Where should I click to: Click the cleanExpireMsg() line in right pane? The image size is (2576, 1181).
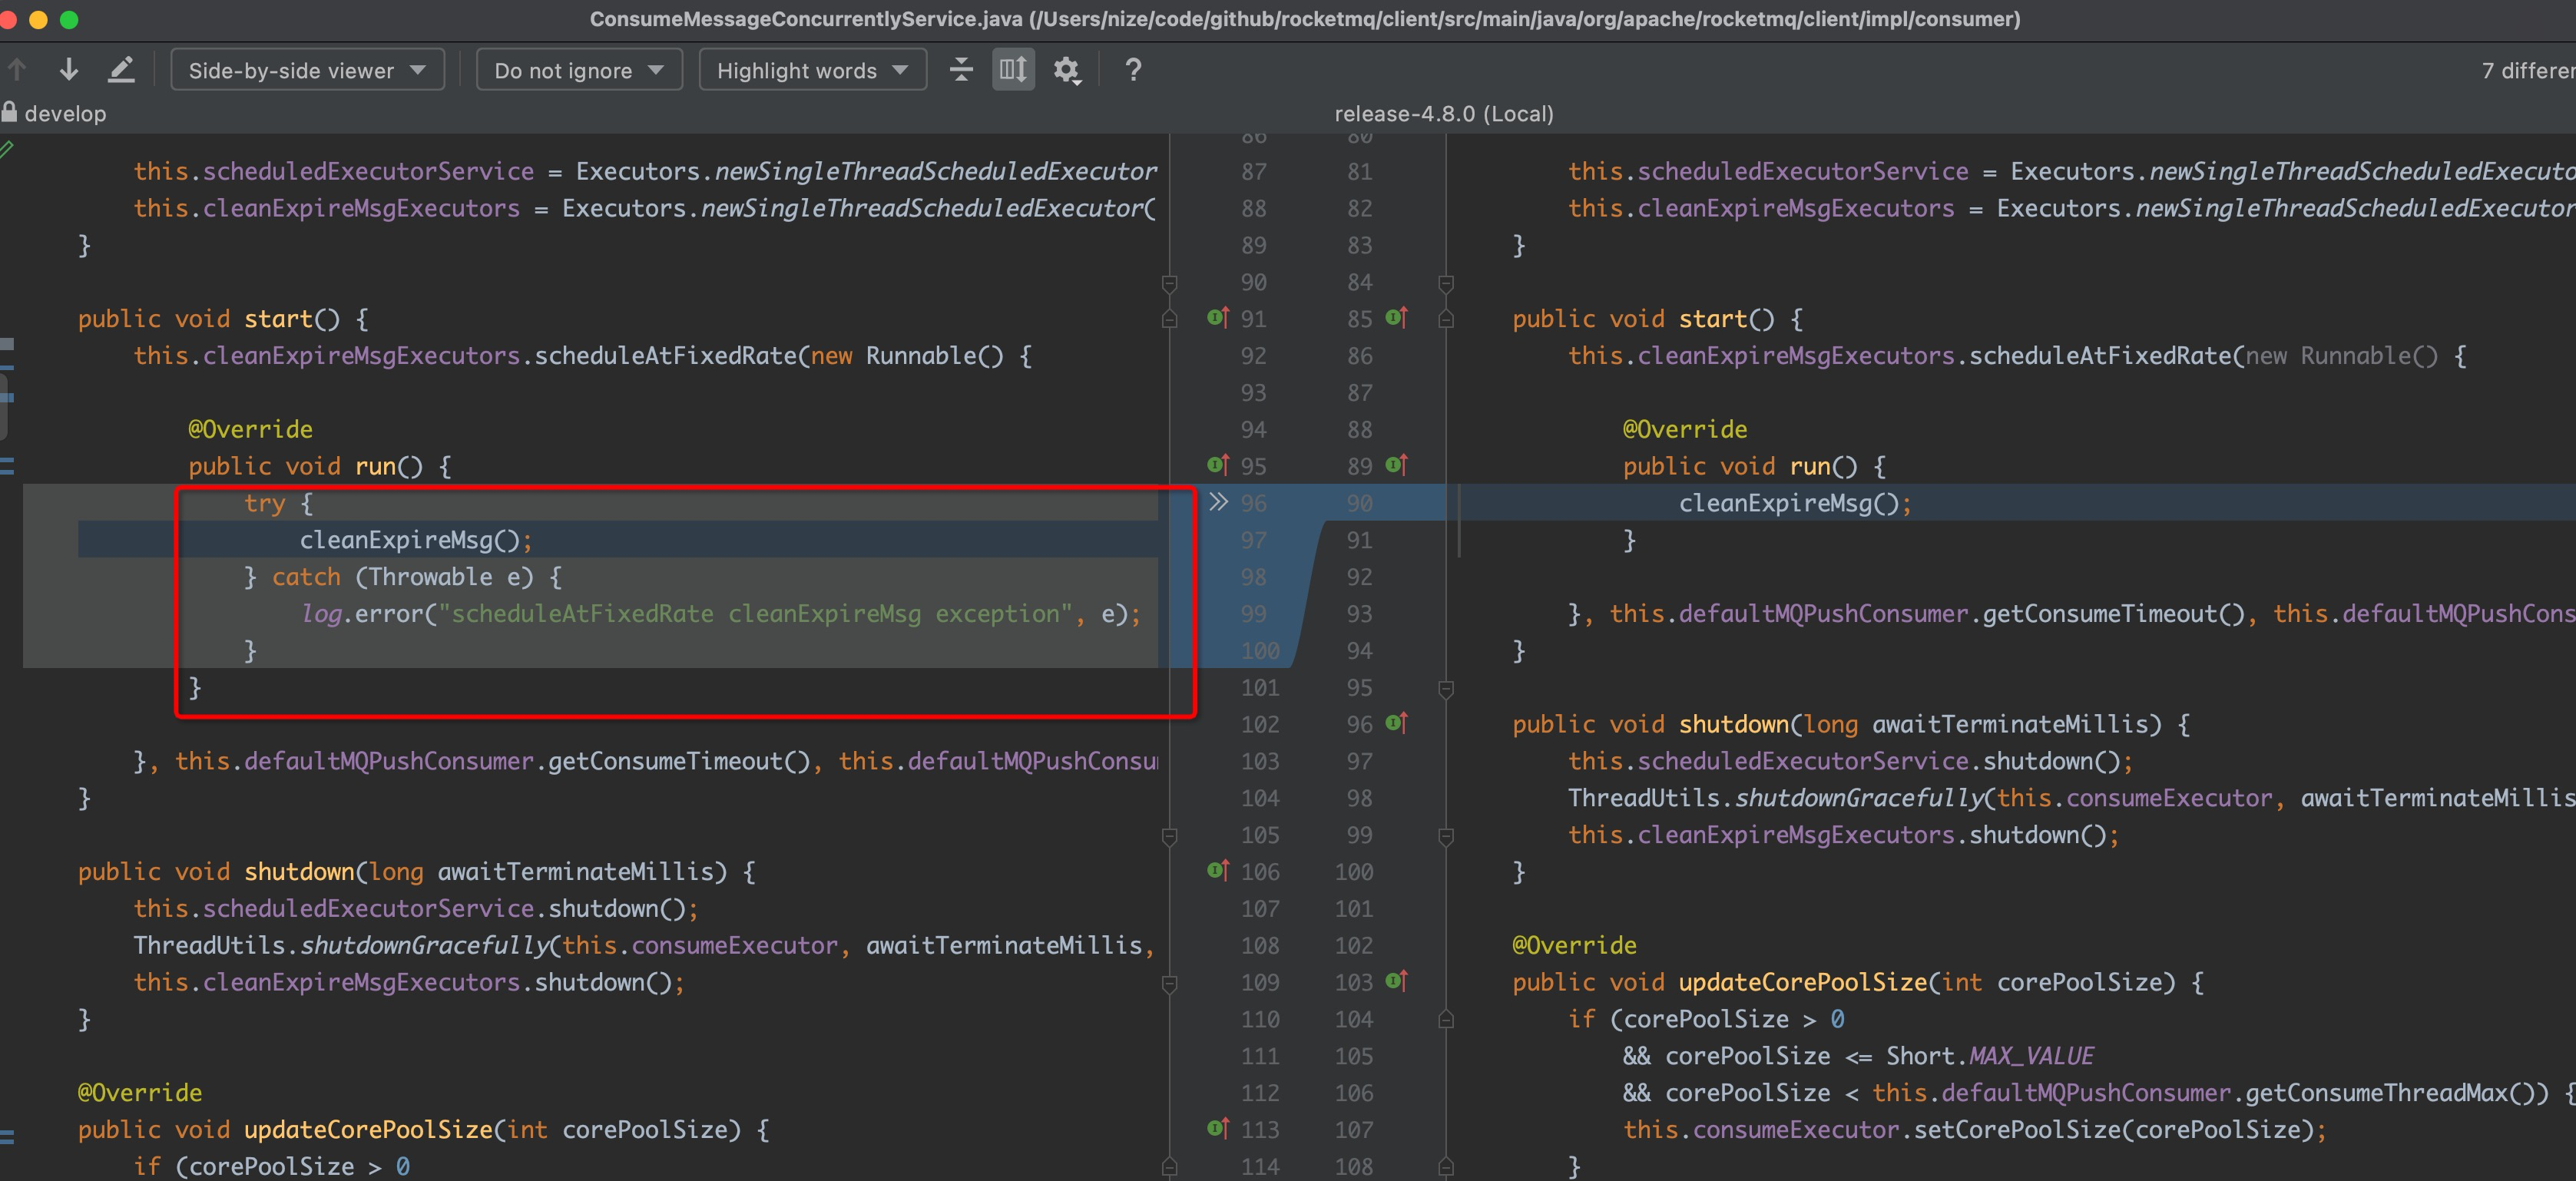1794,503
